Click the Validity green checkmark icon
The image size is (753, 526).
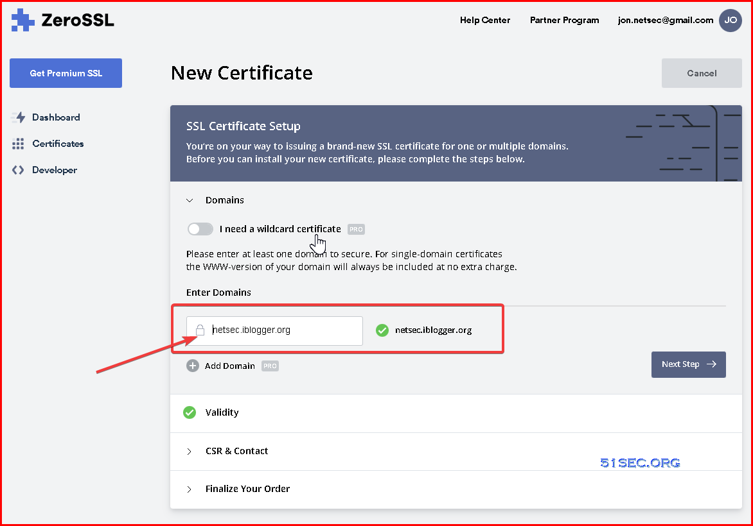(x=190, y=412)
